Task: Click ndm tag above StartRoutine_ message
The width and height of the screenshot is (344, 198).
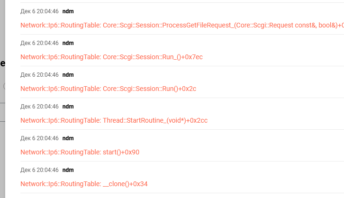Action: tap(68, 106)
